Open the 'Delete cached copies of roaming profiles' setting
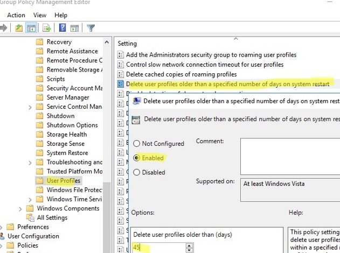 (181, 74)
